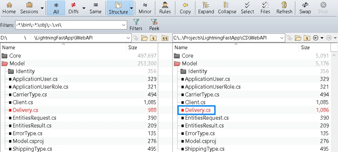Open the Diffs dropdown arrow
The height and width of the screenshot is (152, 338).
84,8
